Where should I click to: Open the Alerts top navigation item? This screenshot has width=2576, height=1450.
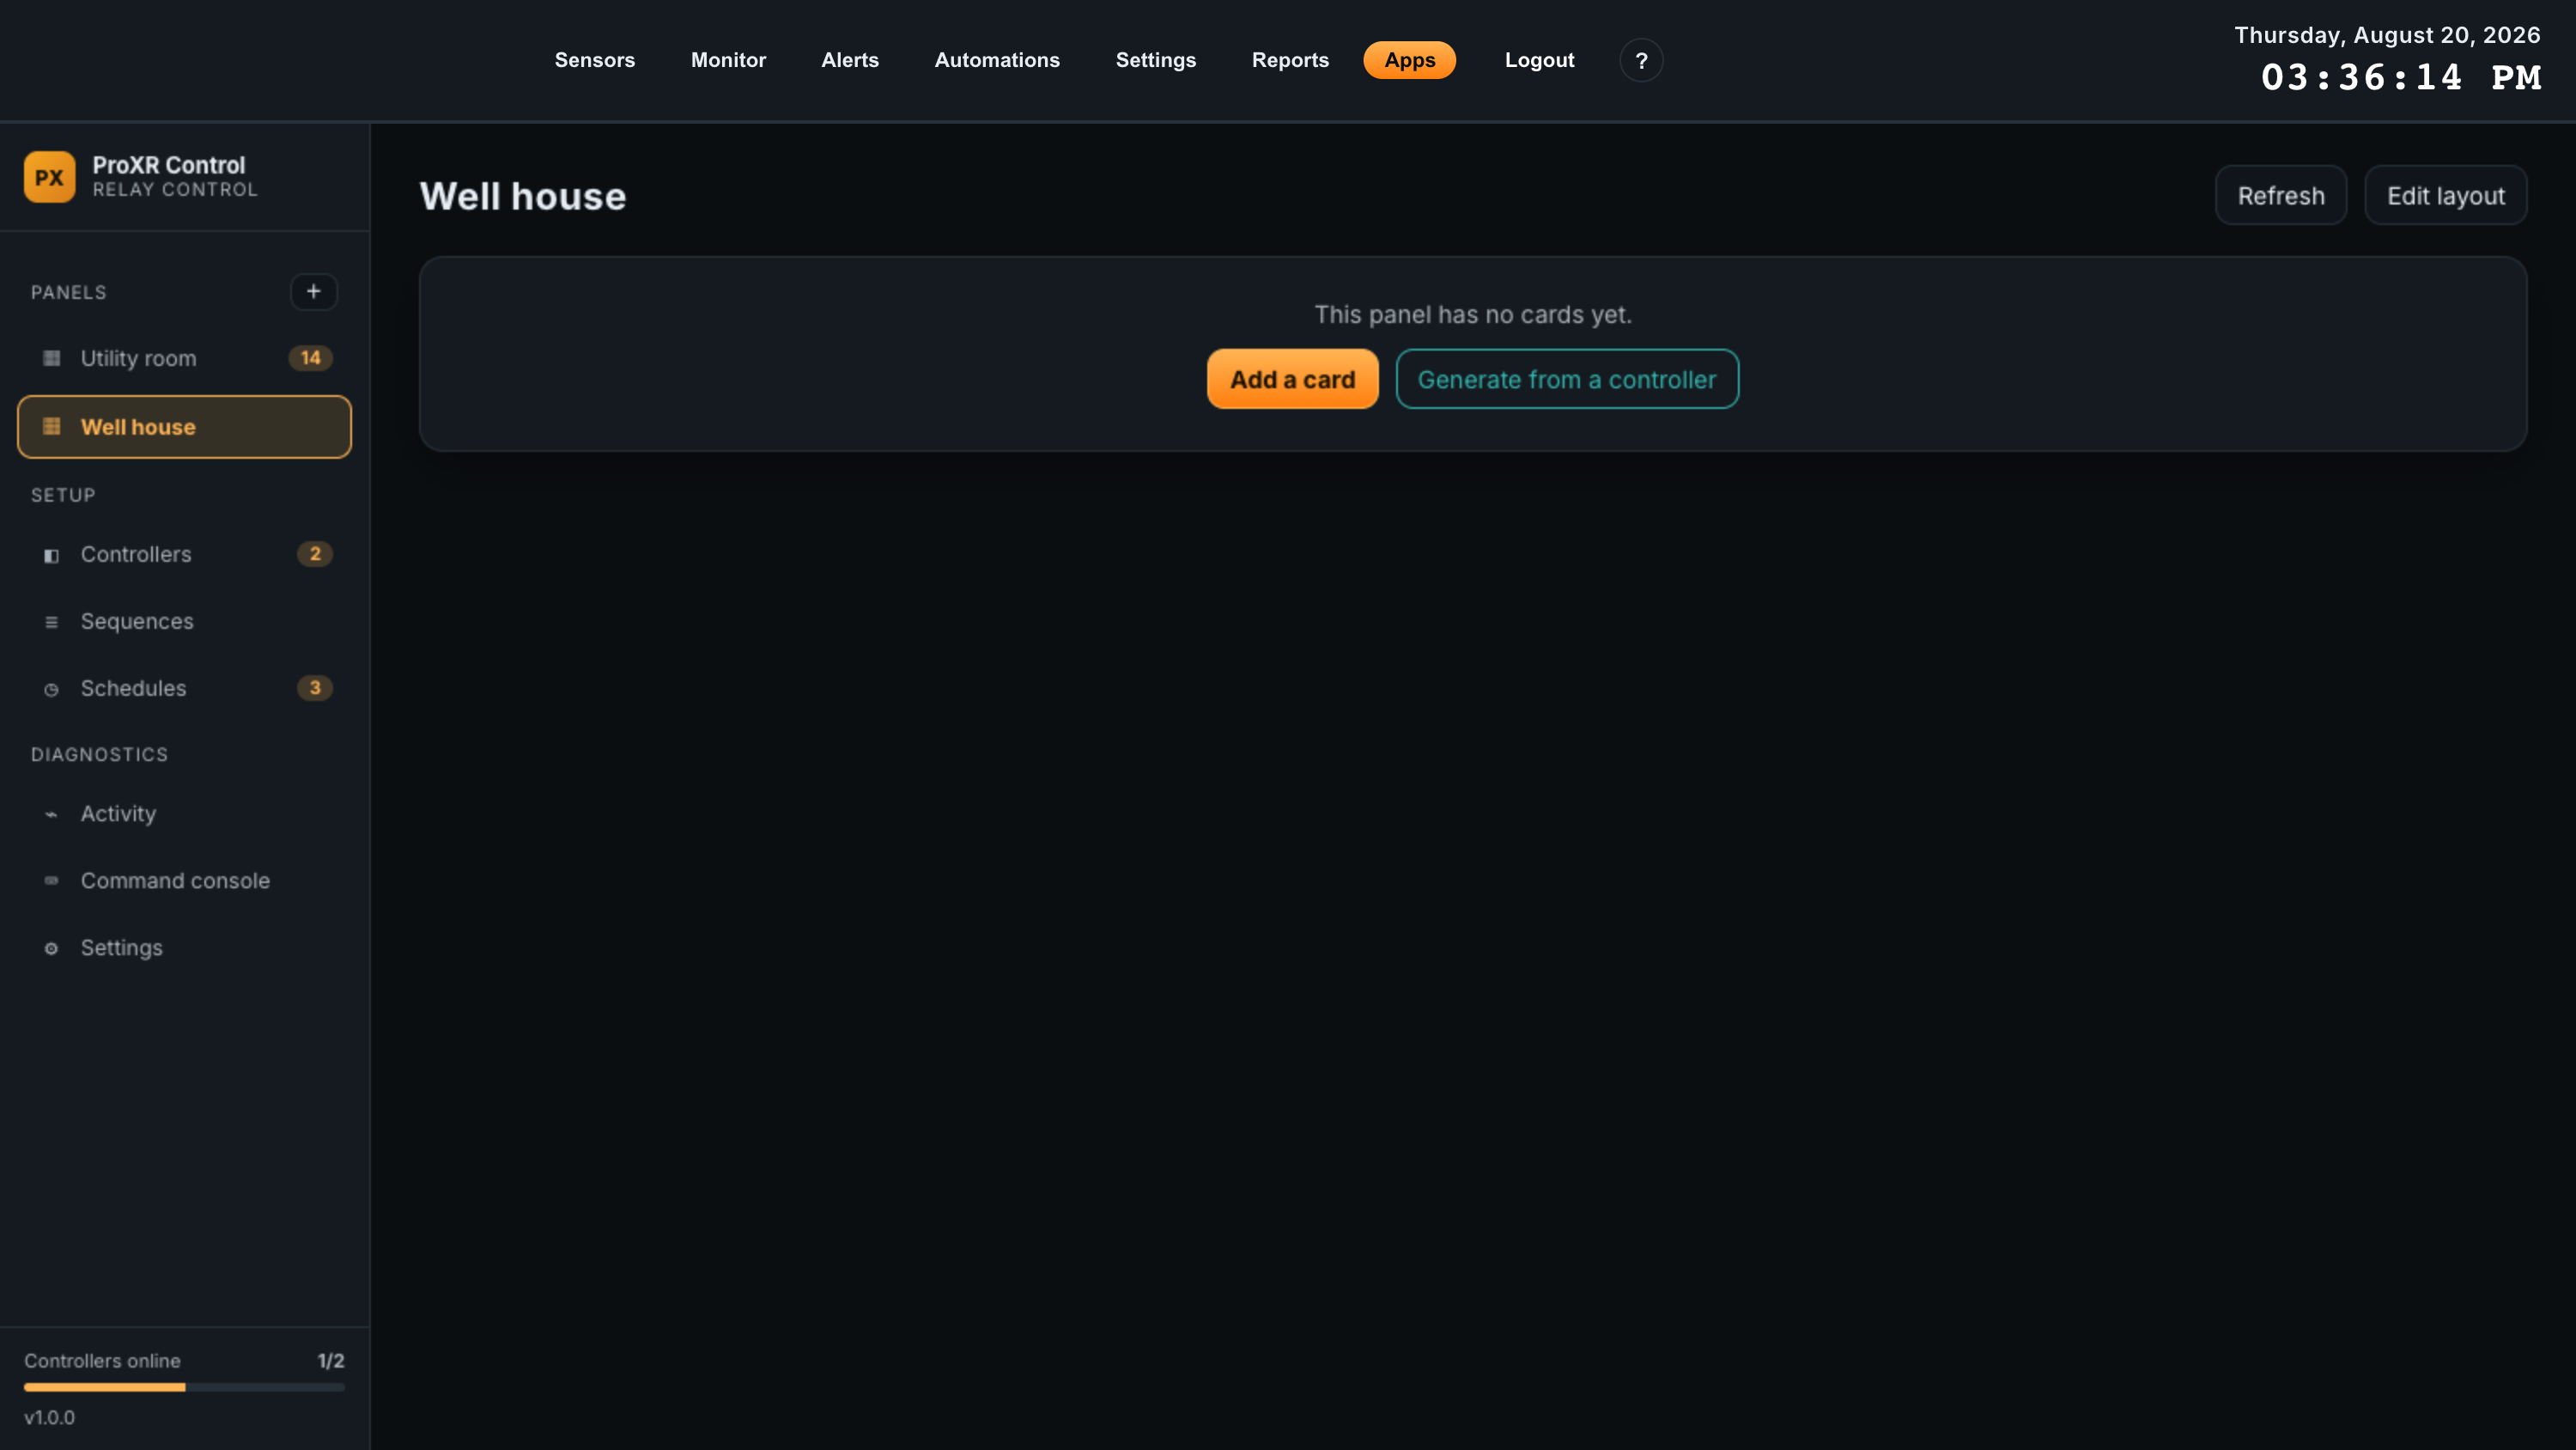[849, 60]
